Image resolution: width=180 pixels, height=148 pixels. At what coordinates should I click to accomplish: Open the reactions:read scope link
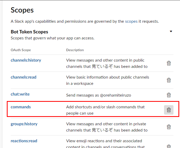click(24, 141)
